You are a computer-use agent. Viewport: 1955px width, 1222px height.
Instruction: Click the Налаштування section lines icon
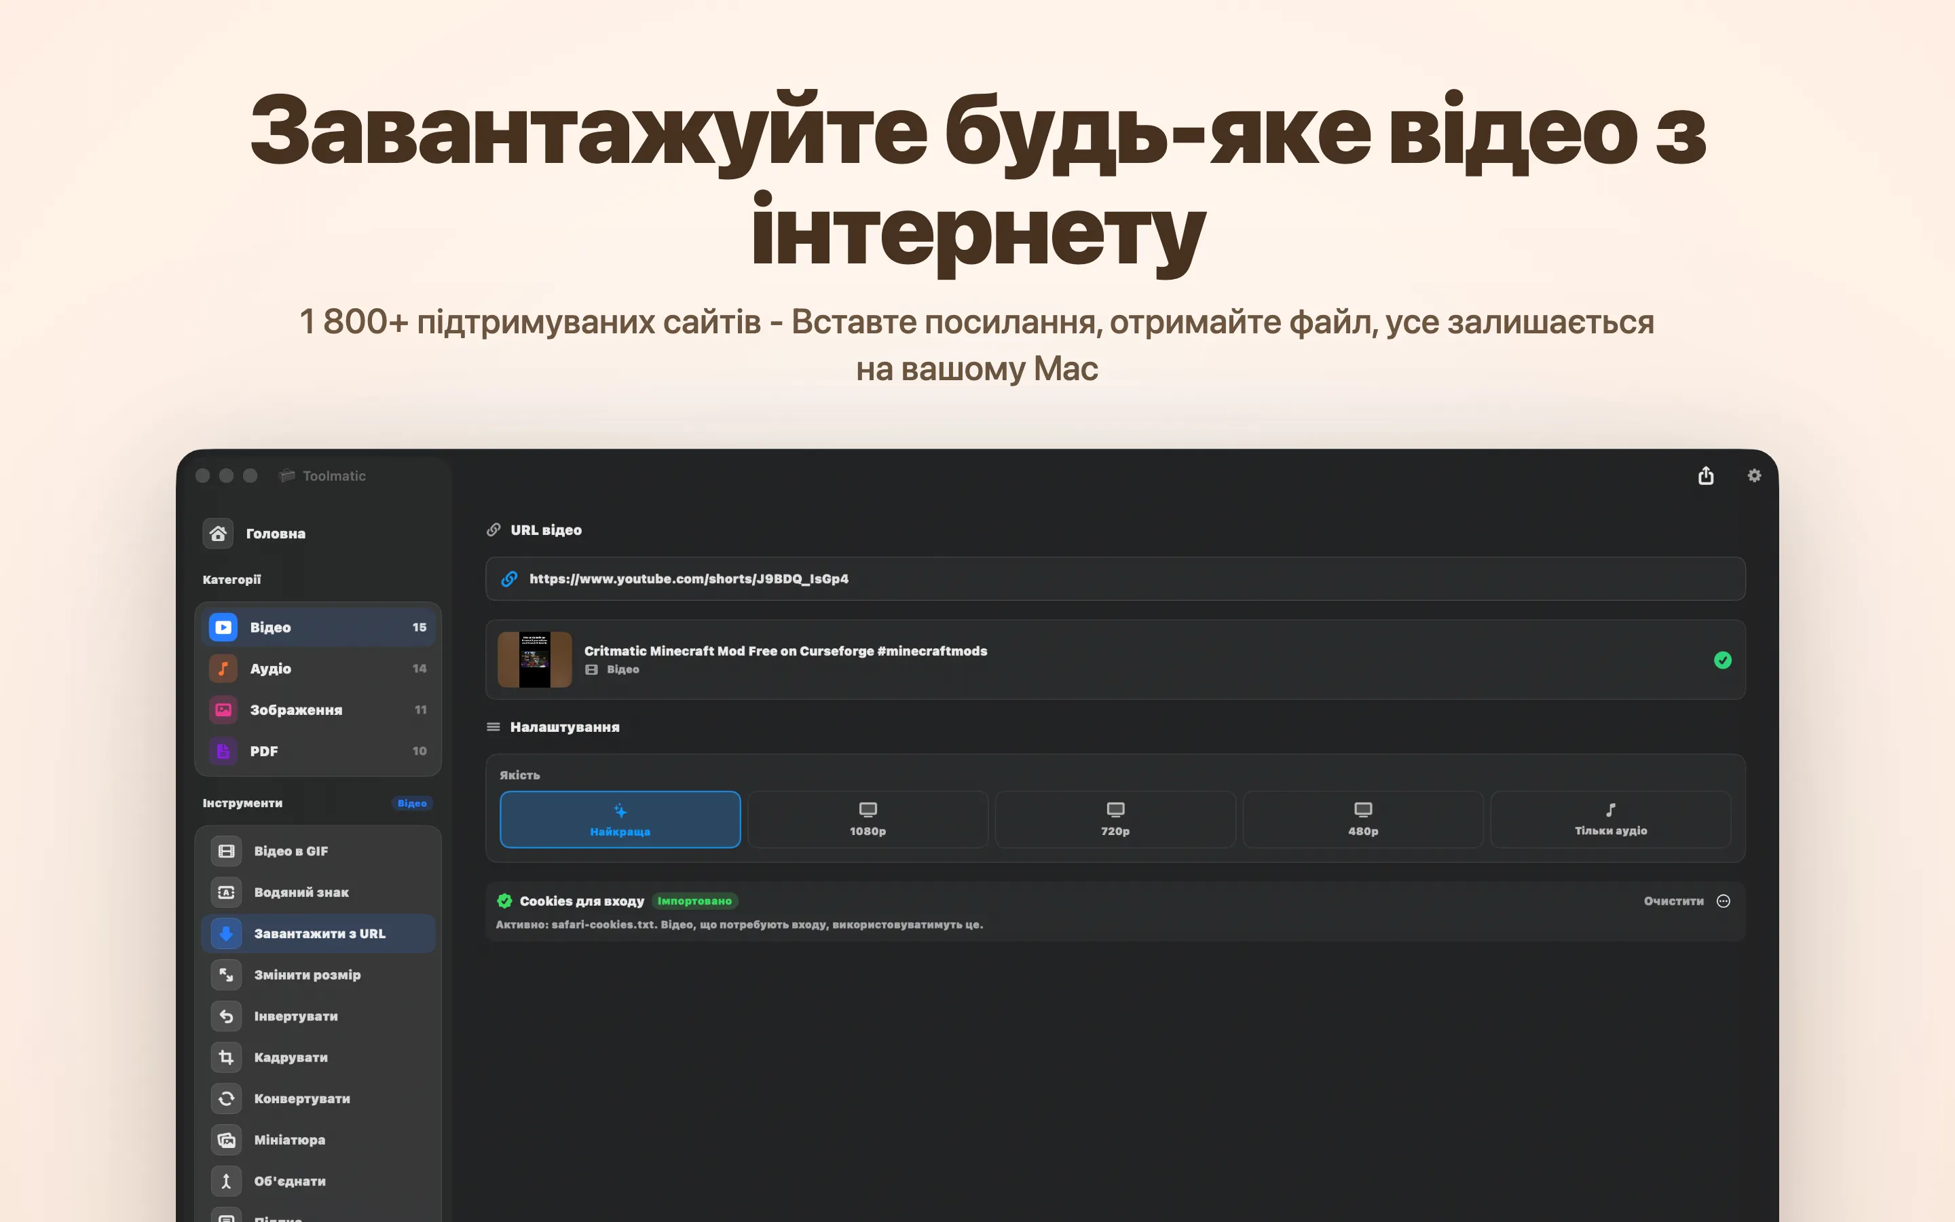pyautogui.click(x=494, y=726)
